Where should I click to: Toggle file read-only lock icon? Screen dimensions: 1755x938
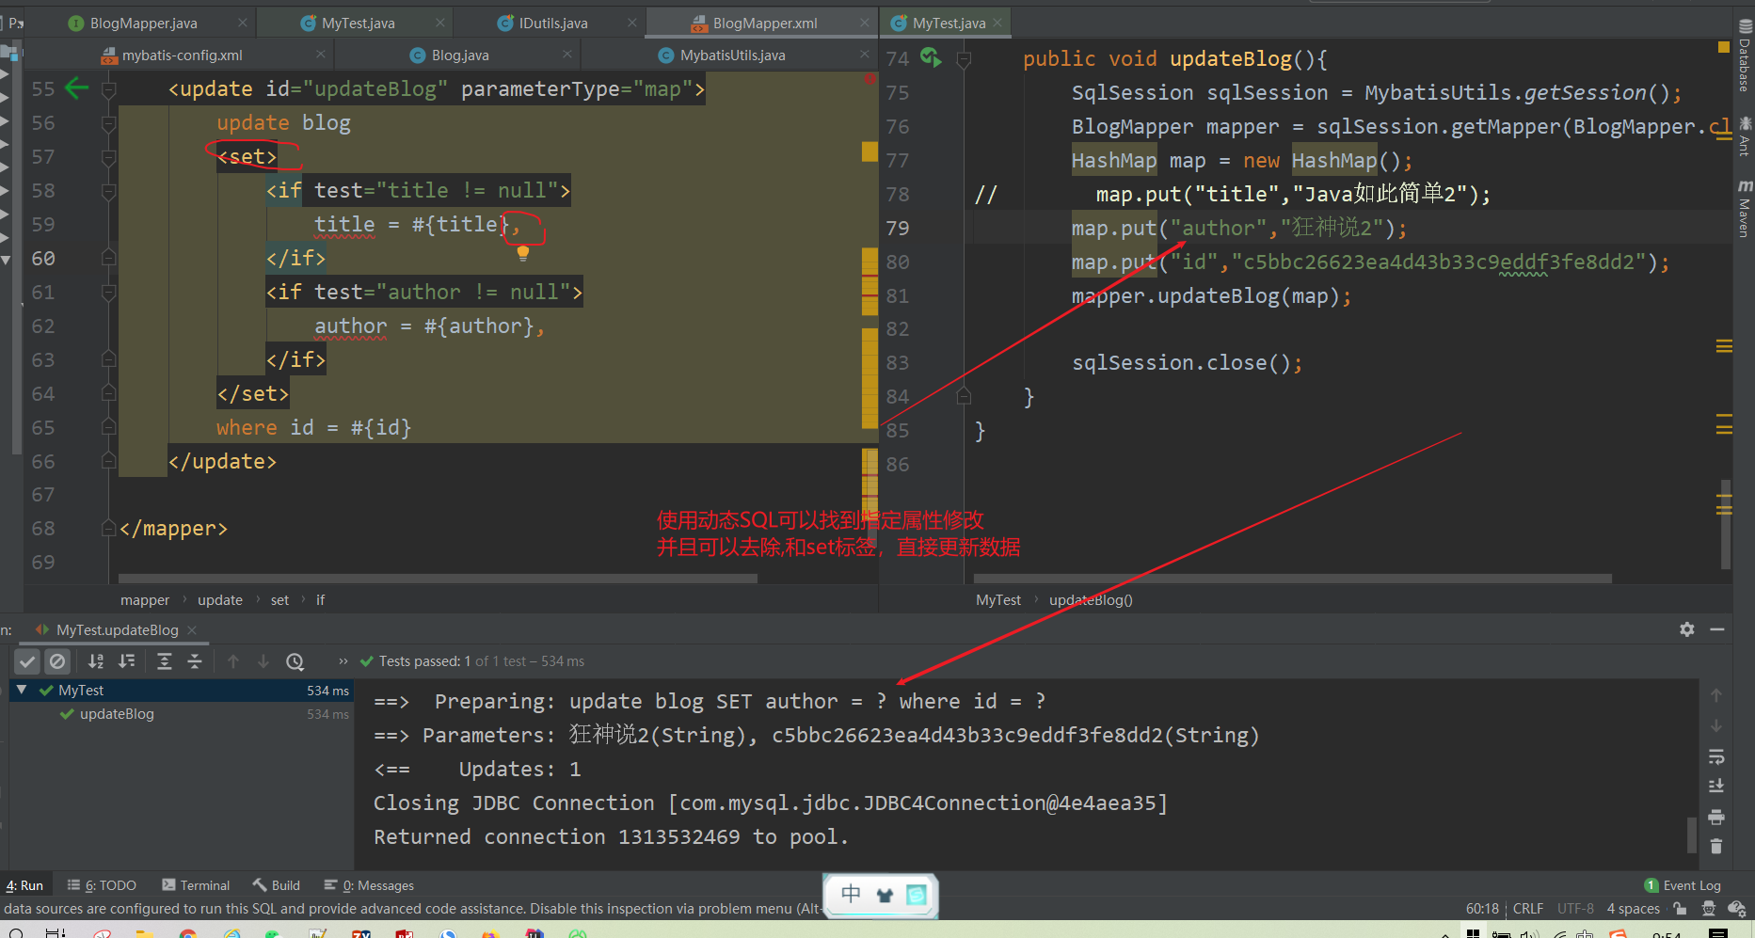(x=1680, y=909)
